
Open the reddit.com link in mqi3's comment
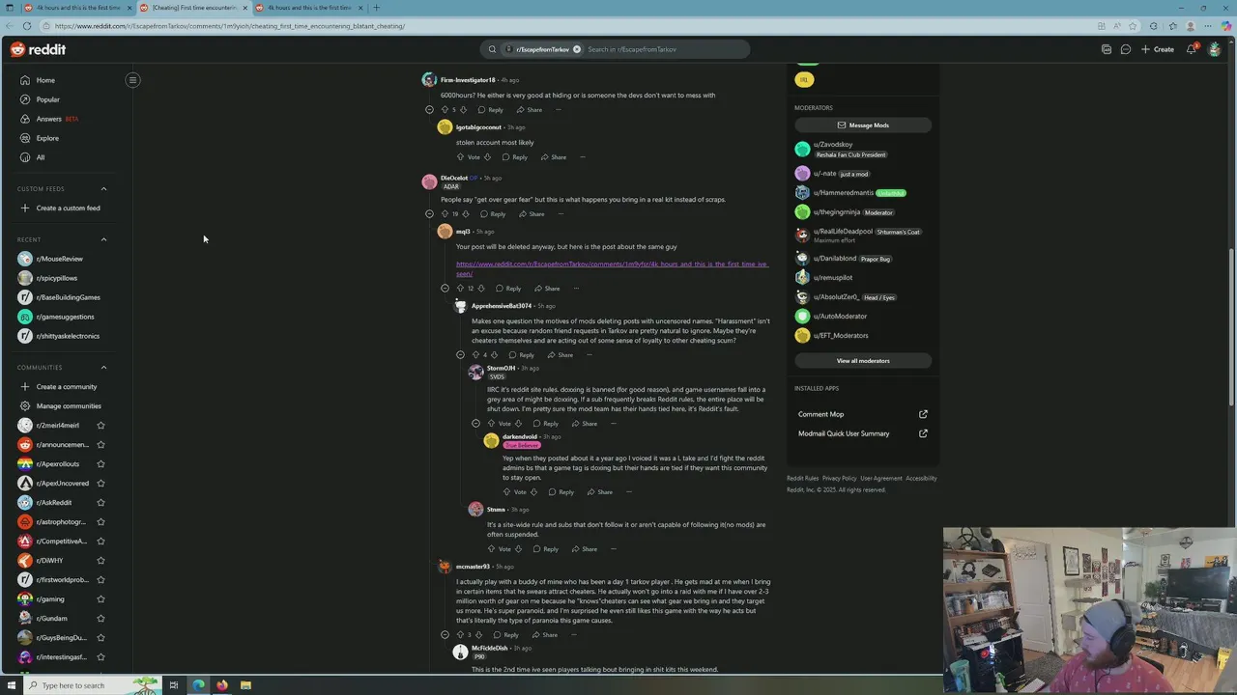pyautogui.click(x=612, y=268)
